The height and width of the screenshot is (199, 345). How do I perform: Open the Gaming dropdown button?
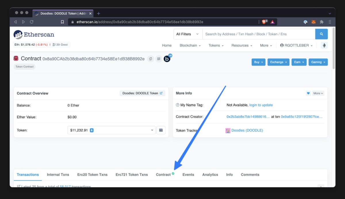318,62
